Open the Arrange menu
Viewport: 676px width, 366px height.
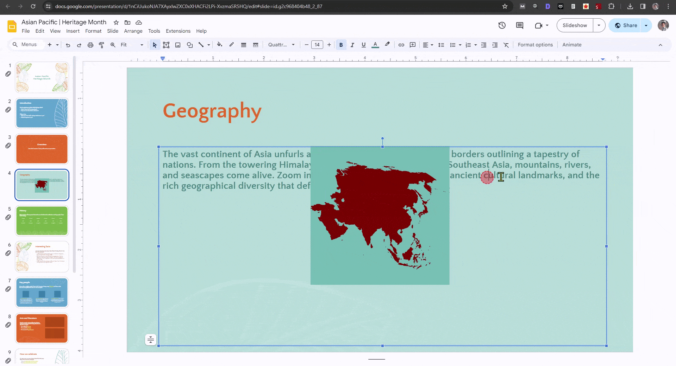[x=133, y=31]
